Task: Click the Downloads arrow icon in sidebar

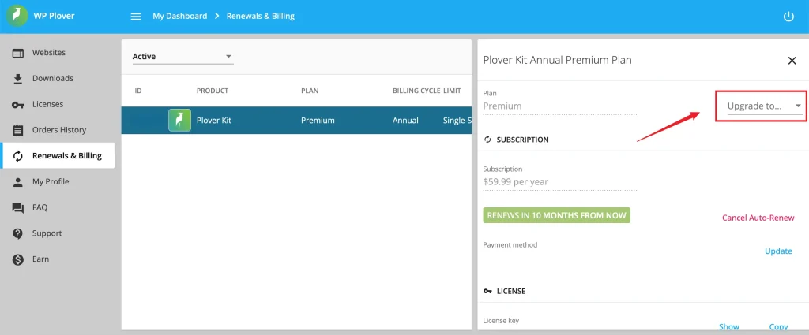Action: coord(17,79)
